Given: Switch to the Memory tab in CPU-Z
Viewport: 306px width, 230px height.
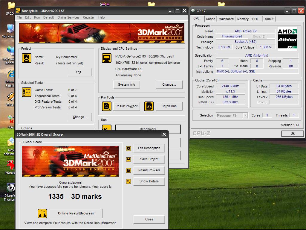Looking at the screenshot, I should click(x=243, y=19).
